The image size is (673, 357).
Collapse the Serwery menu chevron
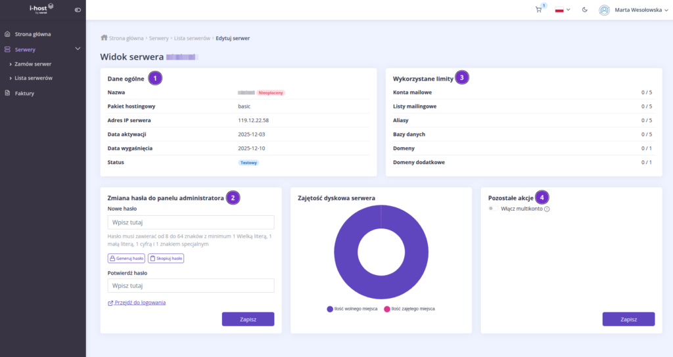point(78,49)
